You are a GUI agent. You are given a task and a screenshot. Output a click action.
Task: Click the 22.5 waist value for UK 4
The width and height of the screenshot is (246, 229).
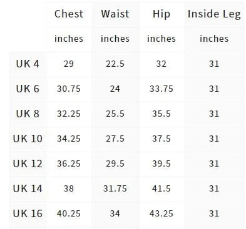115,64
